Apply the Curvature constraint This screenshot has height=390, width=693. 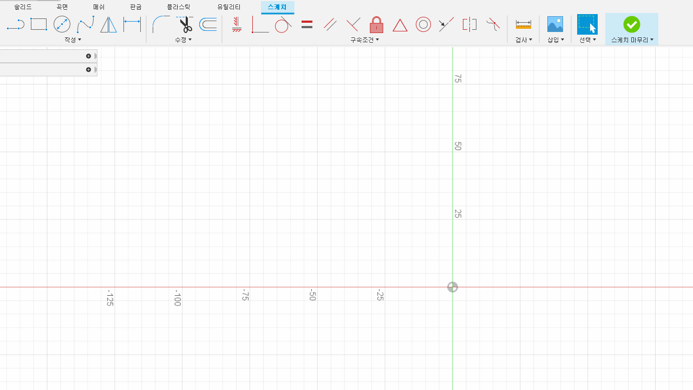pyautogui.click(x=493, y=24)
